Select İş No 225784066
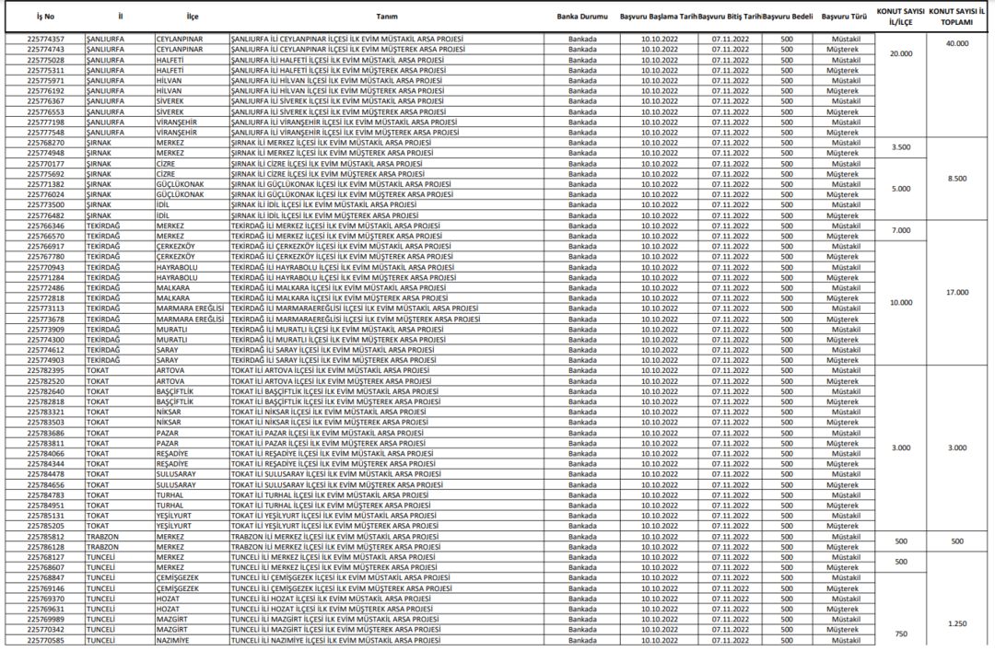This screenshot has height=651, width=995. (x=46, y=454)
